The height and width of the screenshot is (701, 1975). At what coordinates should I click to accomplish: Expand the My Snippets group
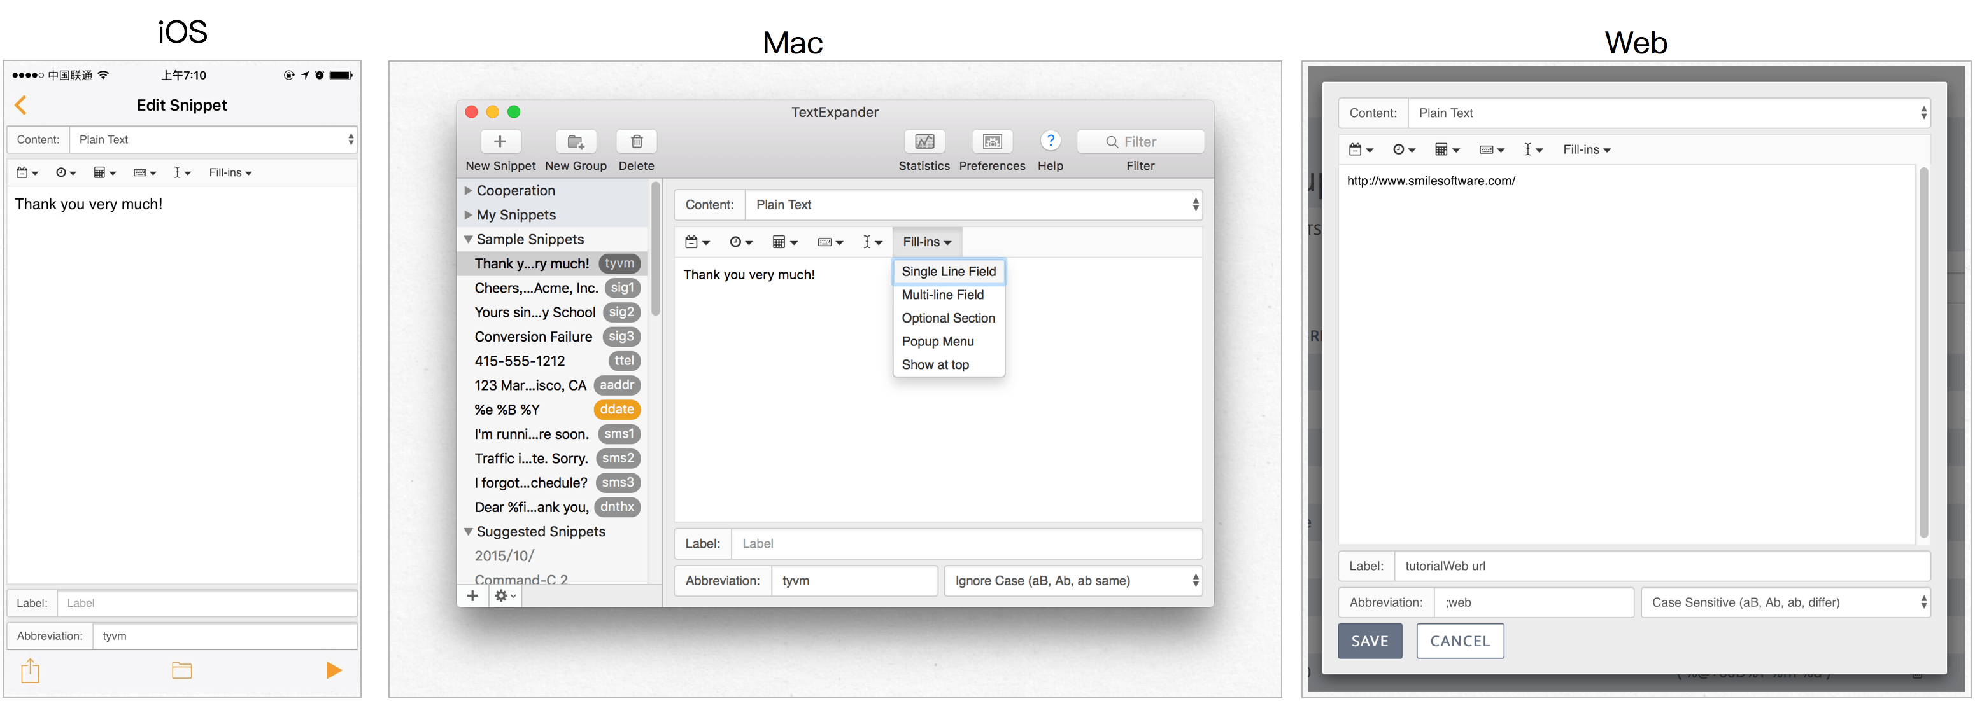click(468, 215)
